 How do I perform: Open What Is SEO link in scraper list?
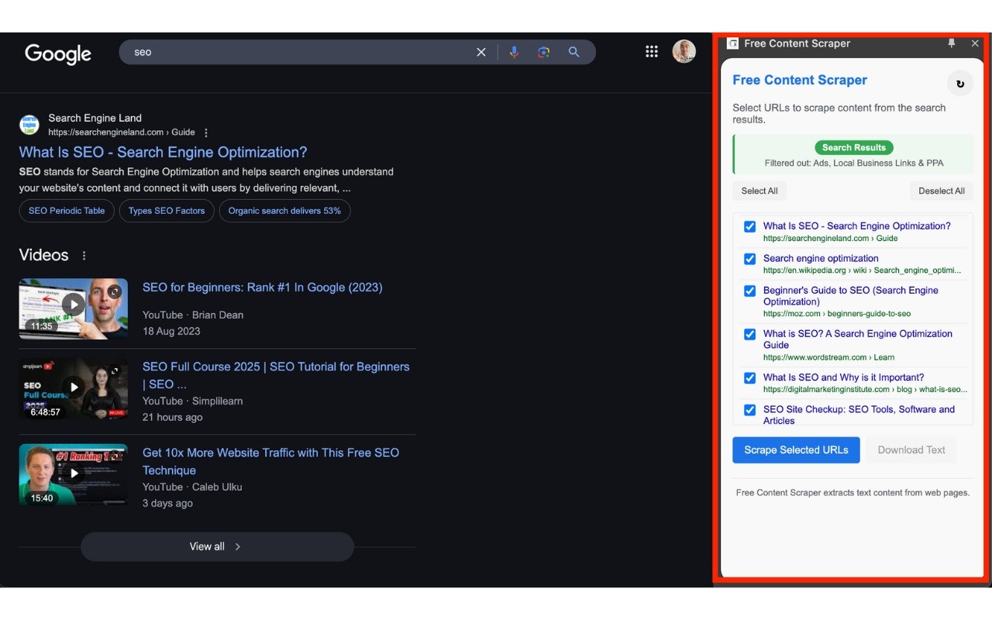coord(856,226)
